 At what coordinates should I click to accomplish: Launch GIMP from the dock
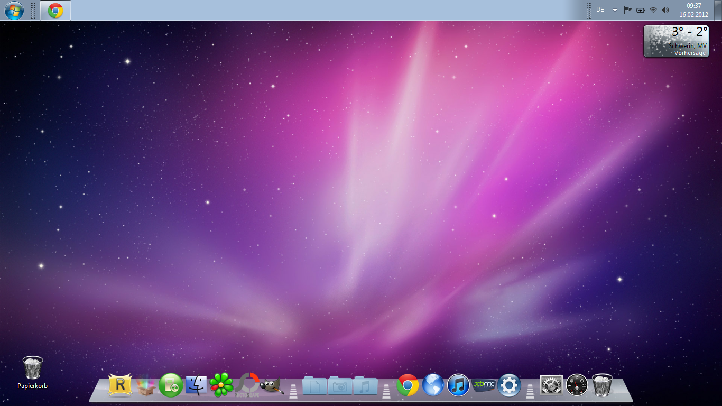(x=272, y=386)
